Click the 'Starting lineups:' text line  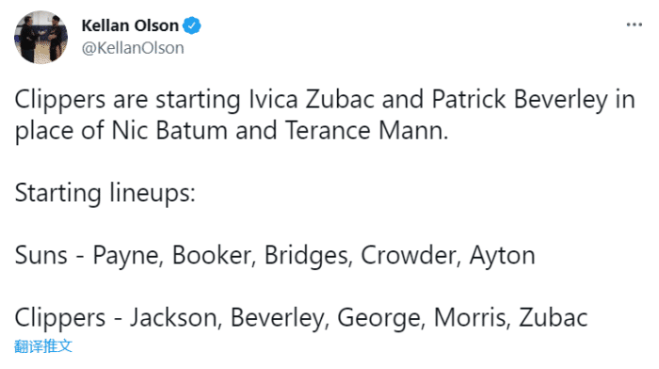click(x=105, y=193)
